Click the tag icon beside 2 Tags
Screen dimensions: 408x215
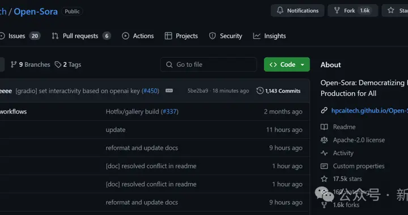[58, 64]
